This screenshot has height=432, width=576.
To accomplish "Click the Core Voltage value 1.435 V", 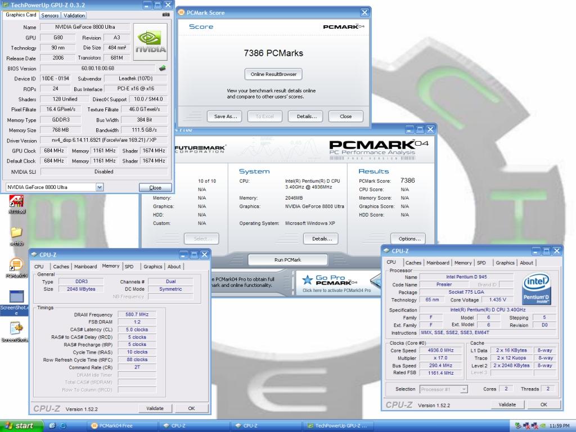I will pos(497,299).
